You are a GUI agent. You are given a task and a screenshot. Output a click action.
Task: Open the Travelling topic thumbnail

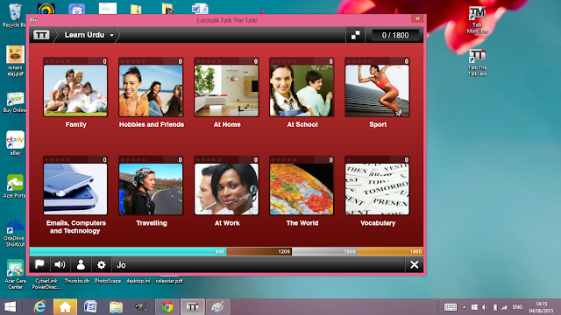(151, 189)
